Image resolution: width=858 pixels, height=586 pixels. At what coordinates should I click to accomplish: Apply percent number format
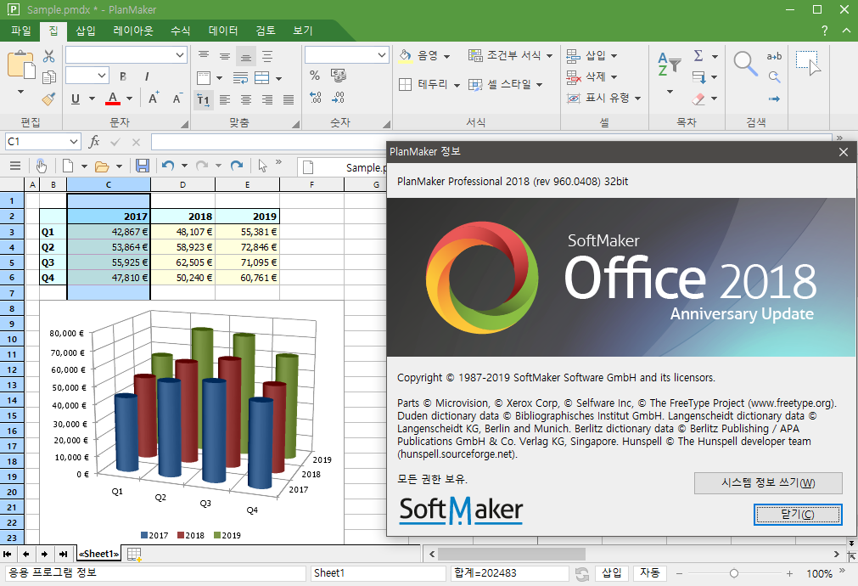pyautogui.click(x=315, y=75)
